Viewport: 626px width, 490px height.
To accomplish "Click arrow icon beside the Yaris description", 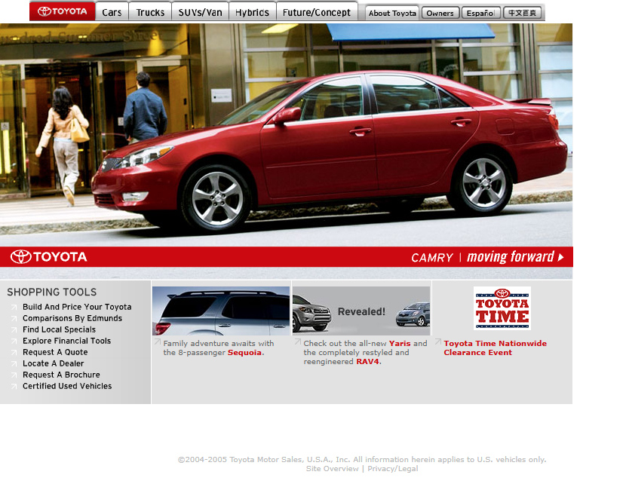I will 297,342.
